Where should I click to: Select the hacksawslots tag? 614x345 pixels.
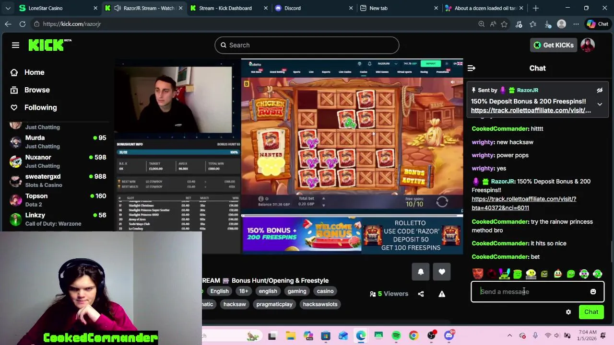(x=320, y=304)
